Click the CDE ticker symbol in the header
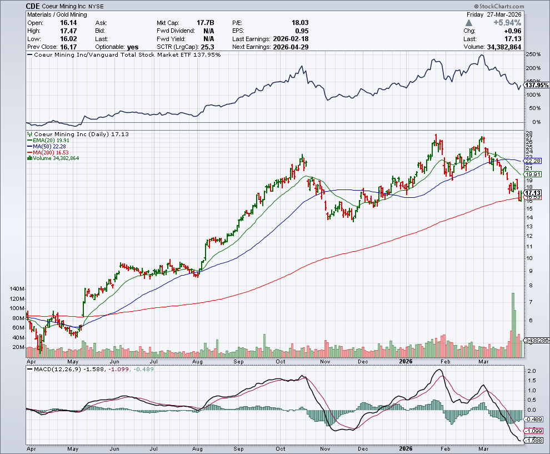The width and height of the screenshot is (550, 454). click(x=33, y=6)
